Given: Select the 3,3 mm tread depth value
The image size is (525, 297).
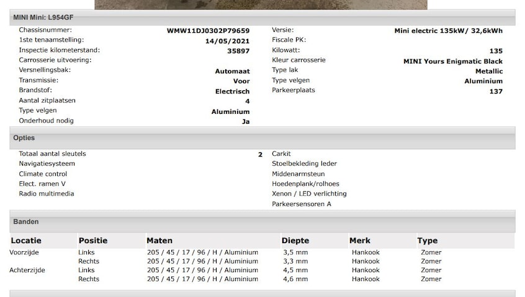Looking at the screenshot, I should (x=295, y=261).
